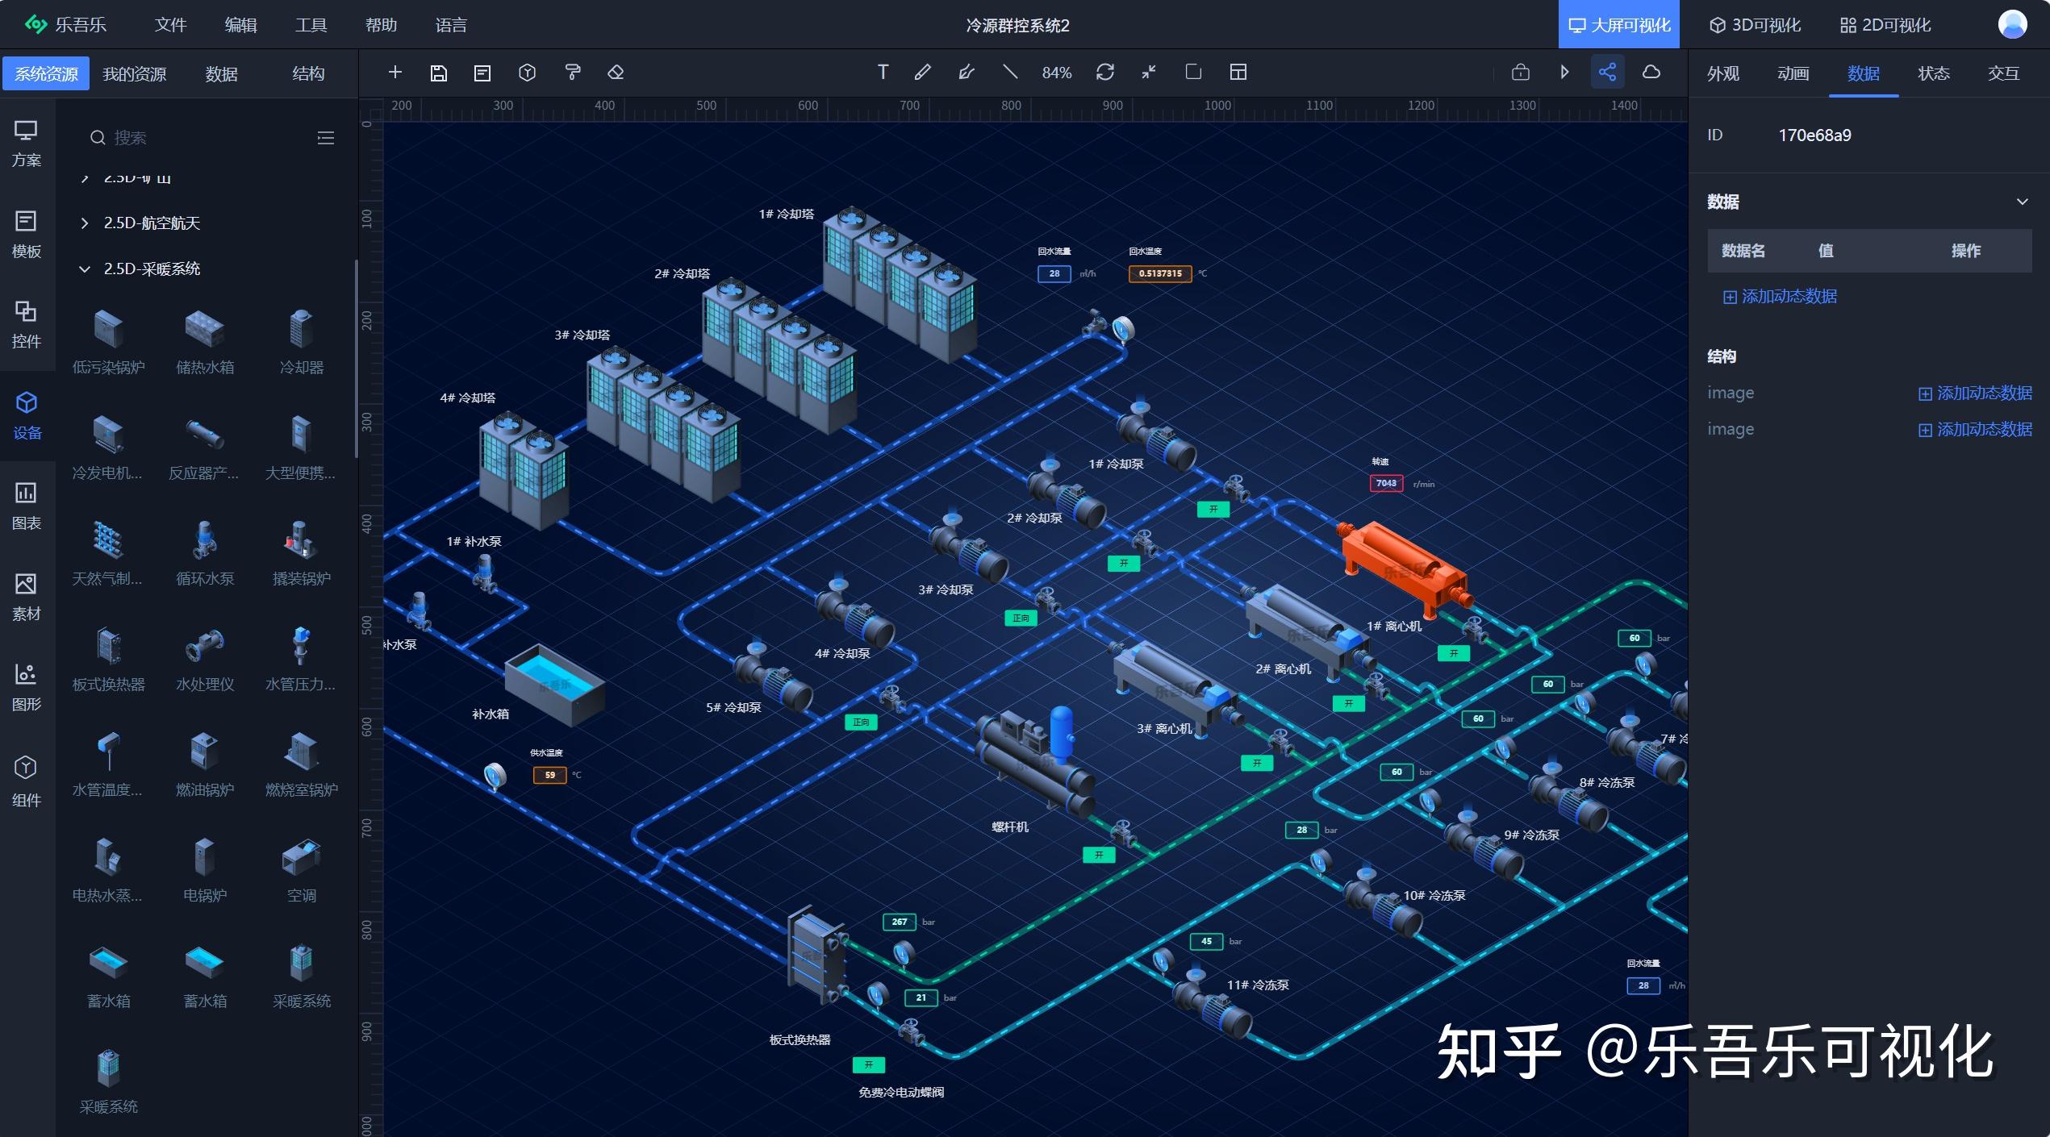Click the cloud publish icon
This screenshot has height=1137, width=2050.
click(x=1651, y=73)
